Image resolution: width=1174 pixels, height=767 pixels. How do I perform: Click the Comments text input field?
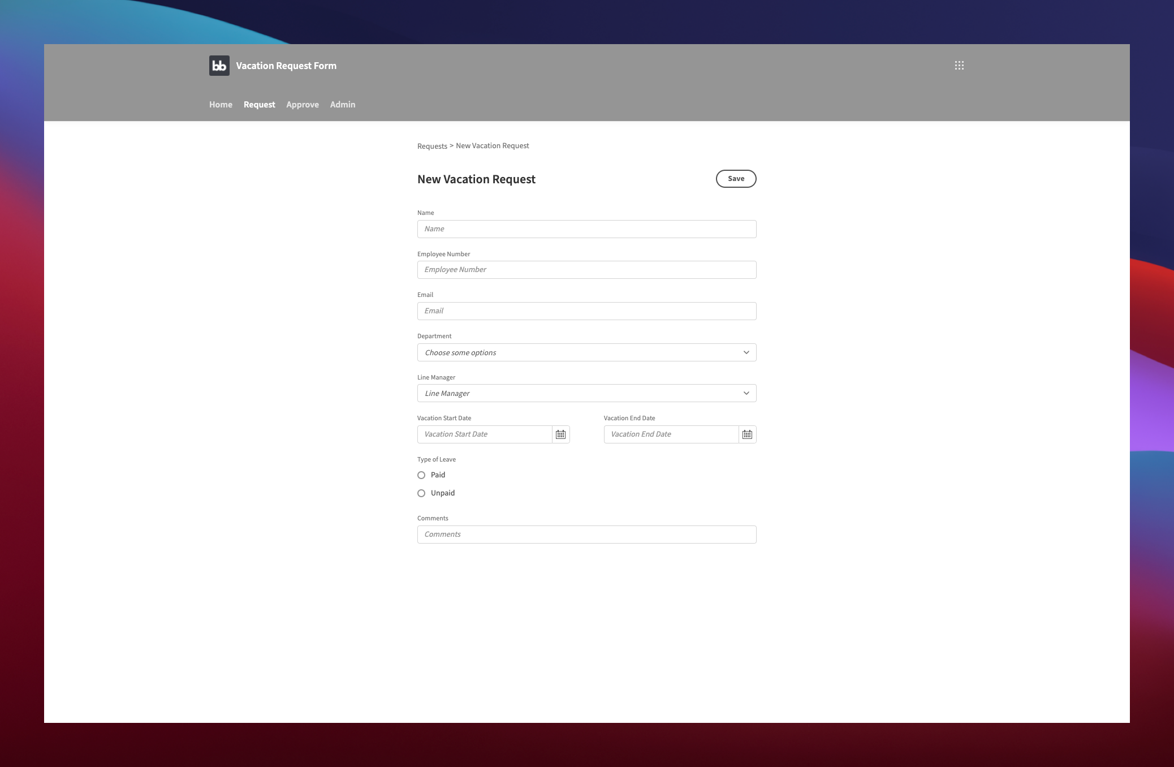[586, 533]
